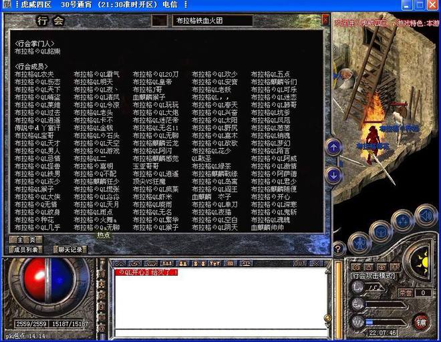Select member 布拉格麒麟爷们
The image size is (441, 342).
[274, 82]
